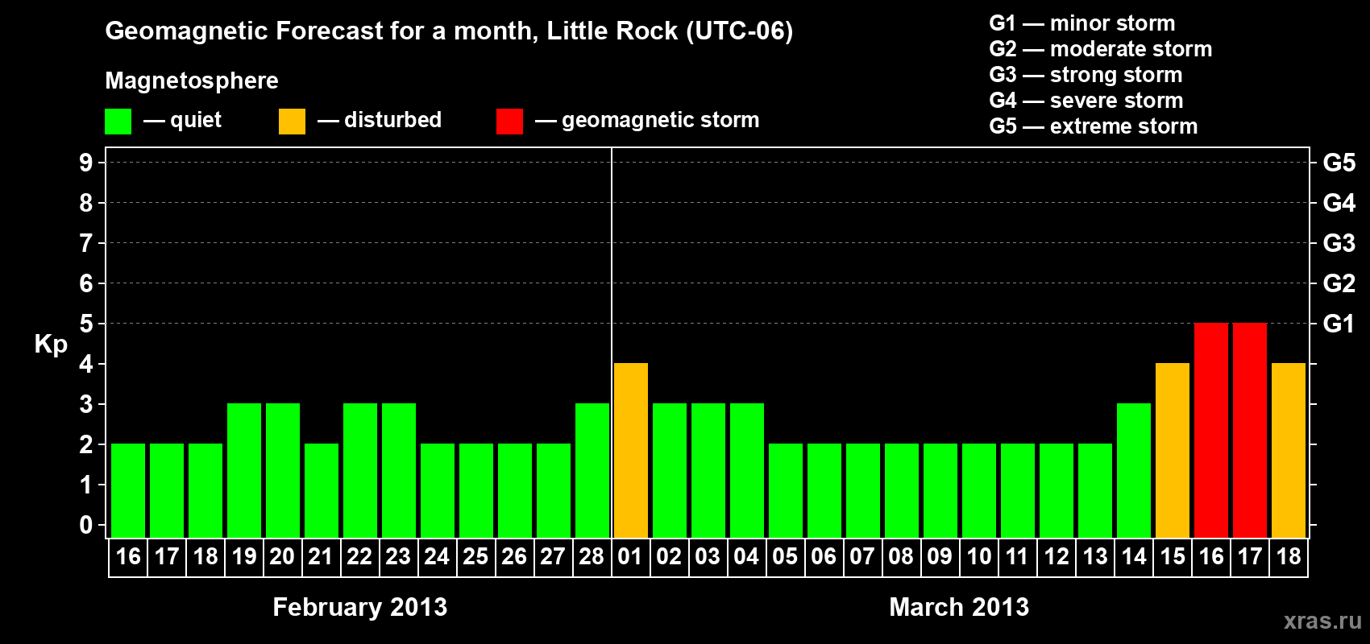Click the 'March 2013' month label

[959, 607]
